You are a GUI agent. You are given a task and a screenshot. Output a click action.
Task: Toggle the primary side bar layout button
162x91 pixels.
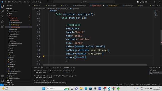(138, 2)
